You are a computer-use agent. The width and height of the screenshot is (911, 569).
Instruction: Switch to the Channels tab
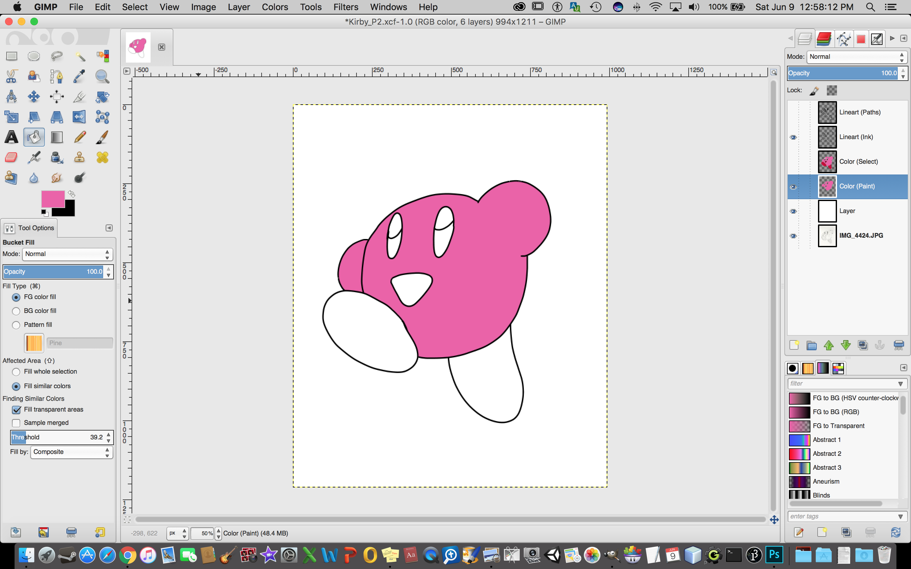[824, 39]
